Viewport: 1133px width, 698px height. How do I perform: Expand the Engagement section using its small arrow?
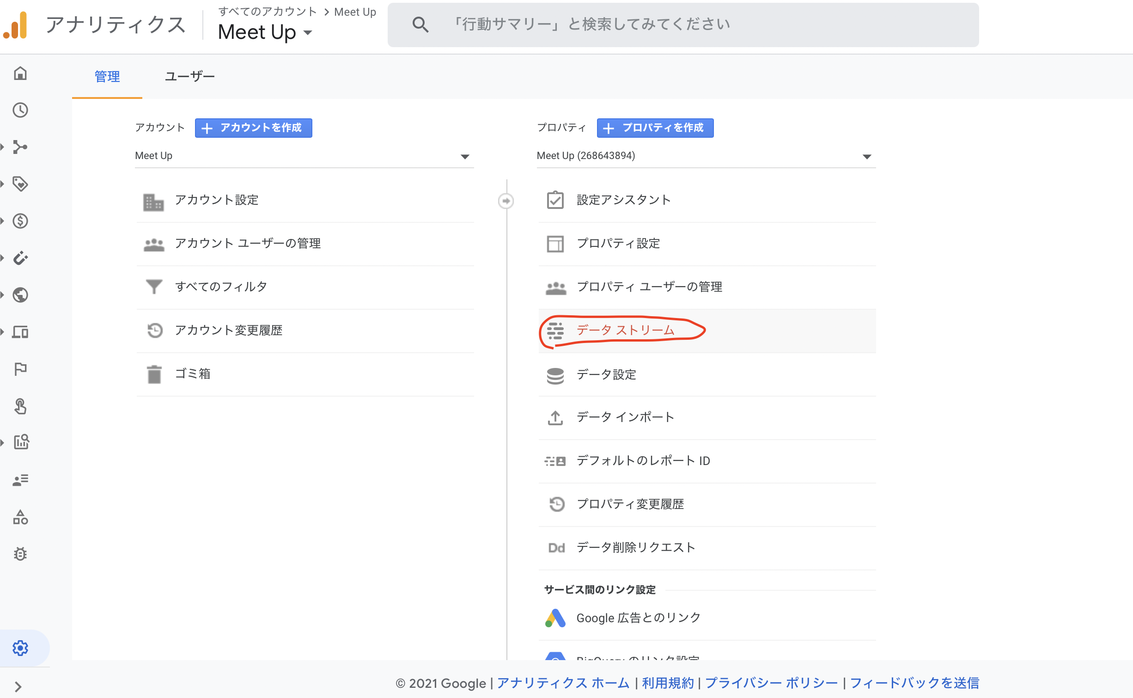pyautogui.click(x=3, y=184)
